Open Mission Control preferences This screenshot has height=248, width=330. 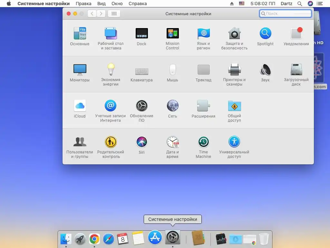(x=172, y=38)
